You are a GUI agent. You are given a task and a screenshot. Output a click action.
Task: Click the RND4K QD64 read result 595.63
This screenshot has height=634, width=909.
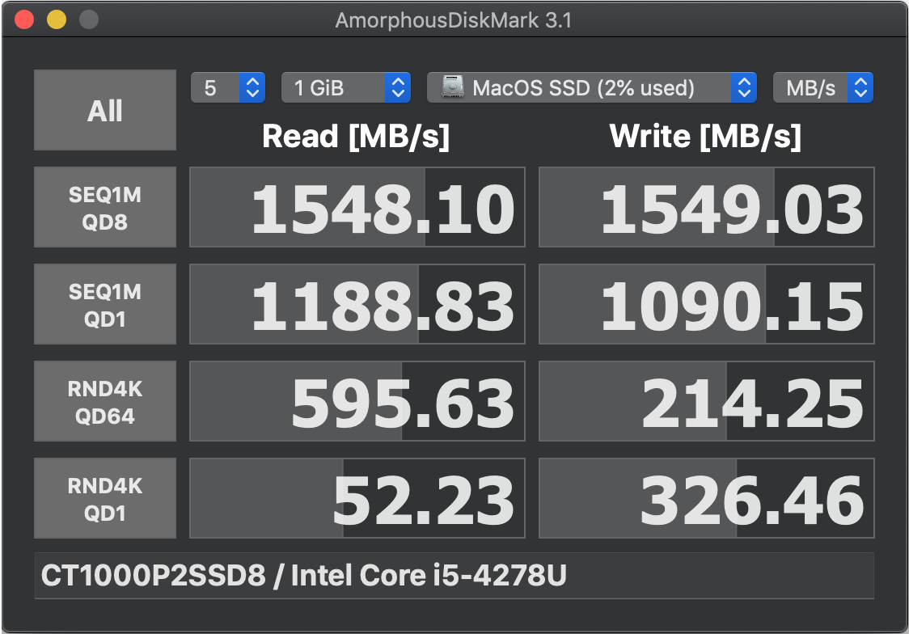[357, 402]
